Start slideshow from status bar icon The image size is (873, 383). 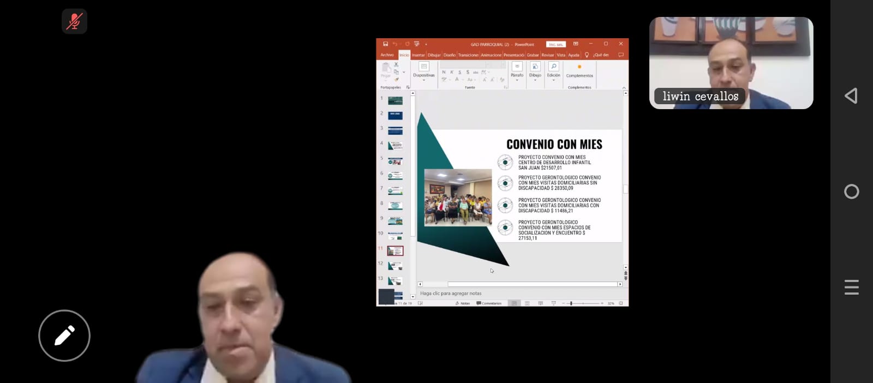(x=553, y=303)
